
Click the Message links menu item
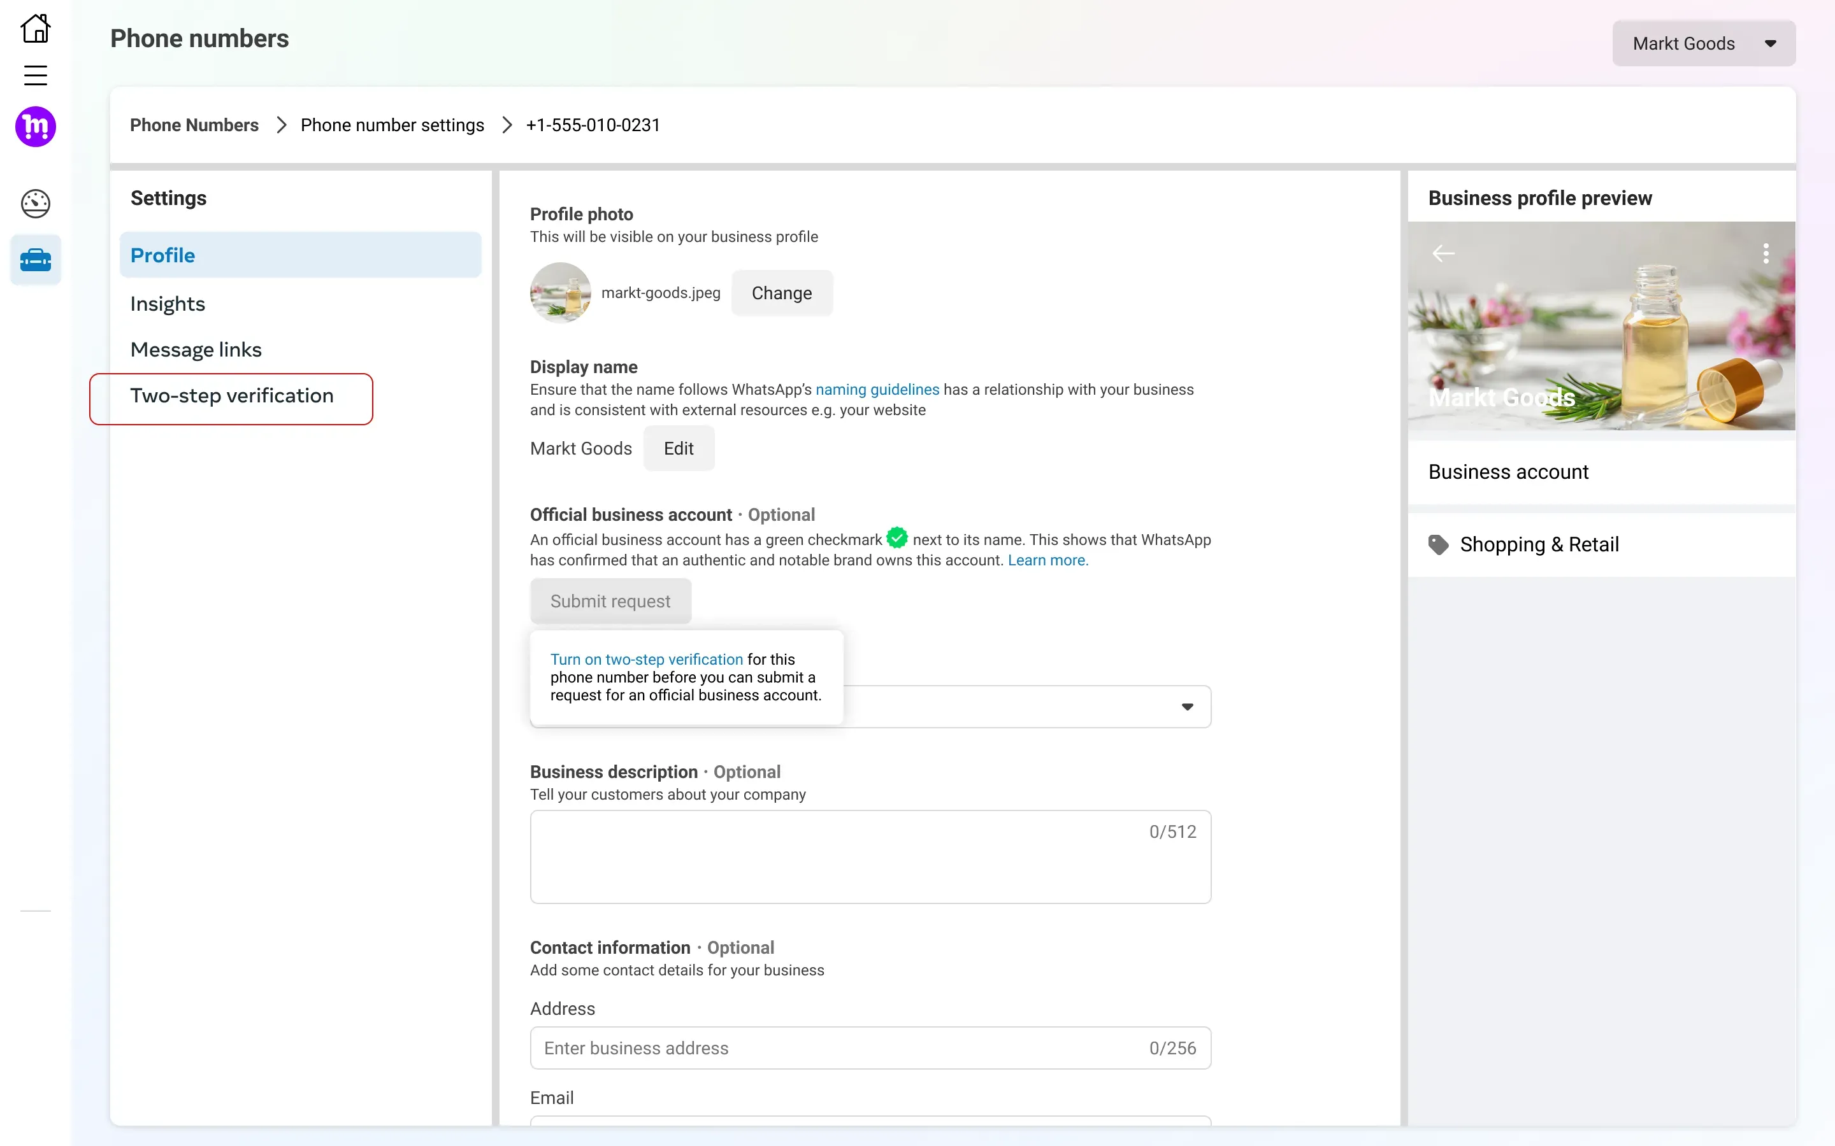point(196,348)
